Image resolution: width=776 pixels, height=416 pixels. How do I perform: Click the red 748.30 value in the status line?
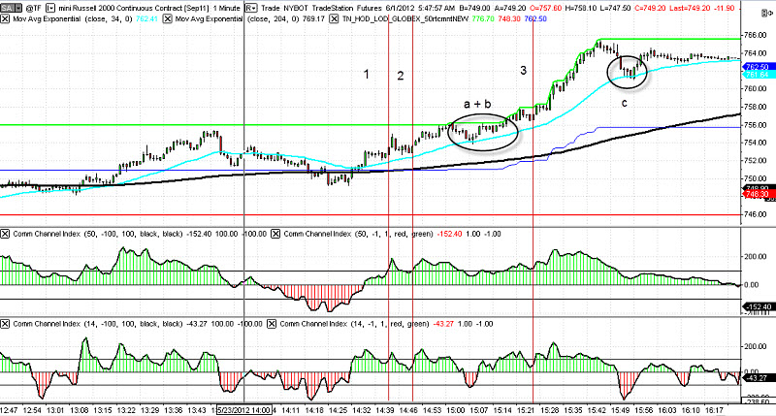507,18
